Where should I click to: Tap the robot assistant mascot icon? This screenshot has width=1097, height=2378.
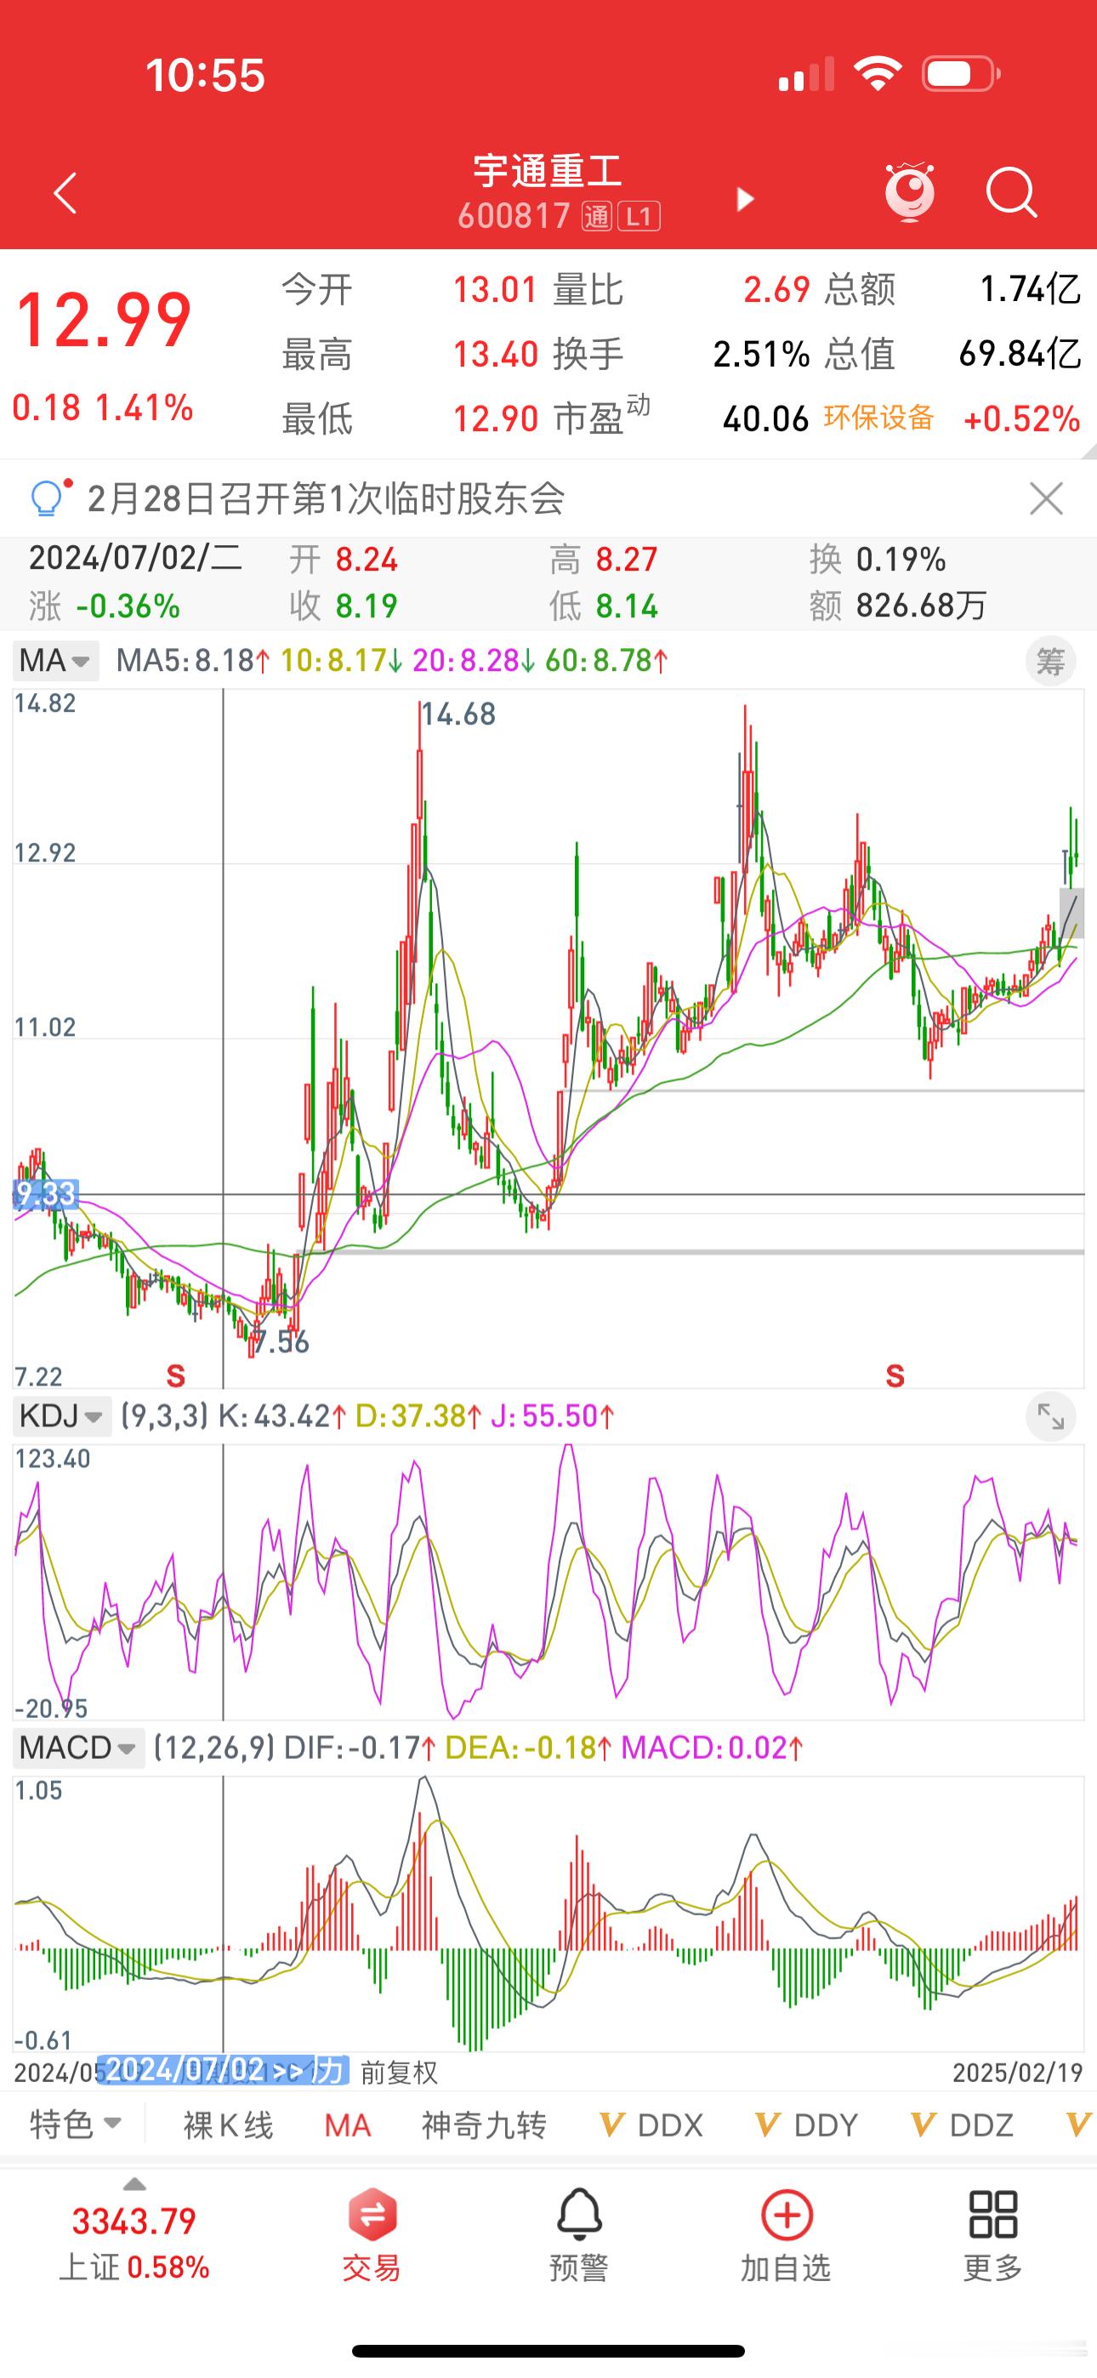[910, 192]
